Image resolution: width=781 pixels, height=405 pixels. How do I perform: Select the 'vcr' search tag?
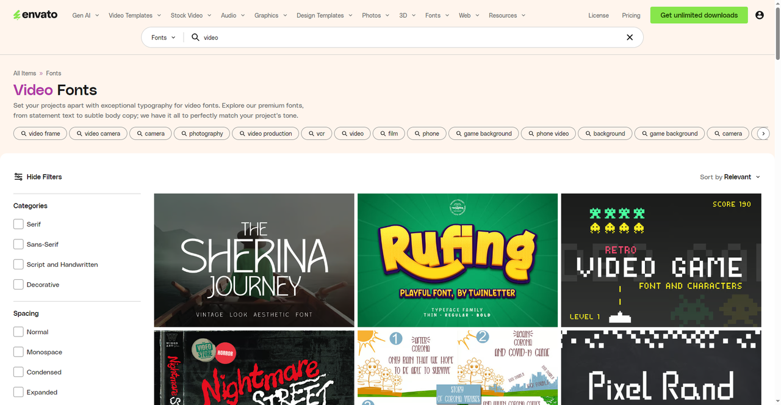pyautogui.click(x=317, y=133)
